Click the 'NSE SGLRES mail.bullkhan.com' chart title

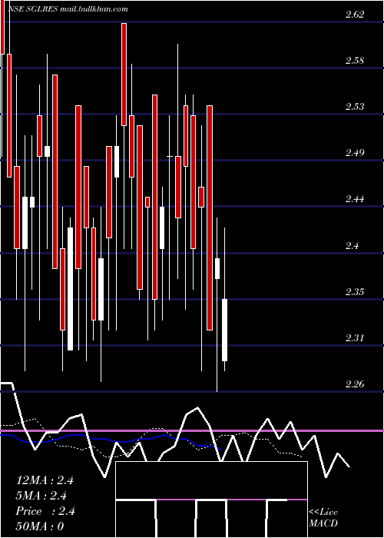[x=68, y=9]
